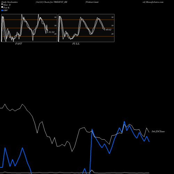Click the 20 axis label in FULL chart

click(112, 34)
